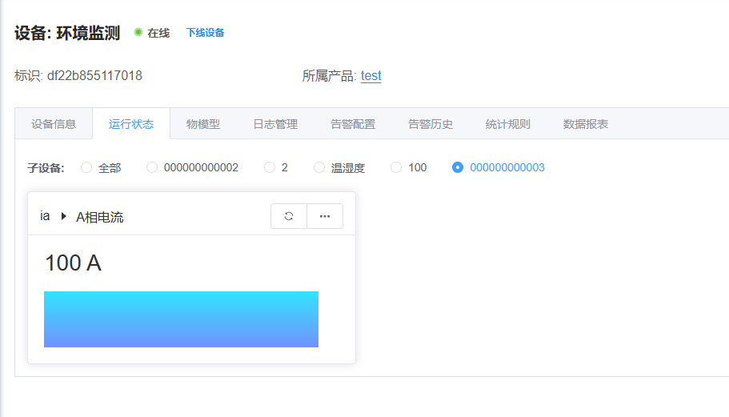Click the A相电流 card title
Image resolution: width=729 pixels, height=417 pixels.
[x=99, y=217]
